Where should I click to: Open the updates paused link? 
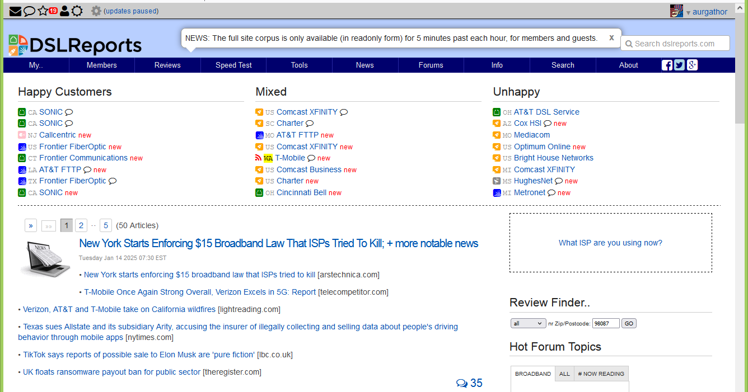click(131, 11)
